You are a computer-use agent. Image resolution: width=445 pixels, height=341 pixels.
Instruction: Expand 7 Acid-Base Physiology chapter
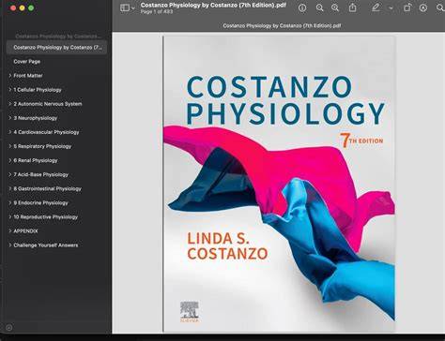10,174
